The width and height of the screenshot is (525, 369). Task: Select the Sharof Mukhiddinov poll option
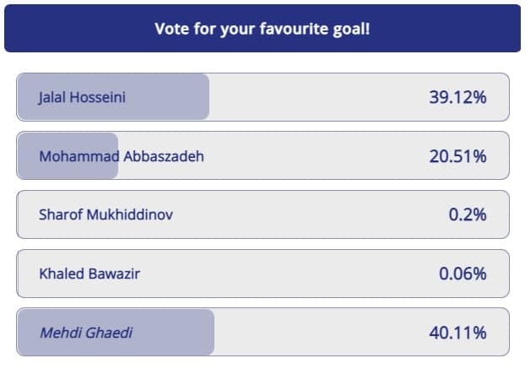pyautogui.click(x=262, y=214)
